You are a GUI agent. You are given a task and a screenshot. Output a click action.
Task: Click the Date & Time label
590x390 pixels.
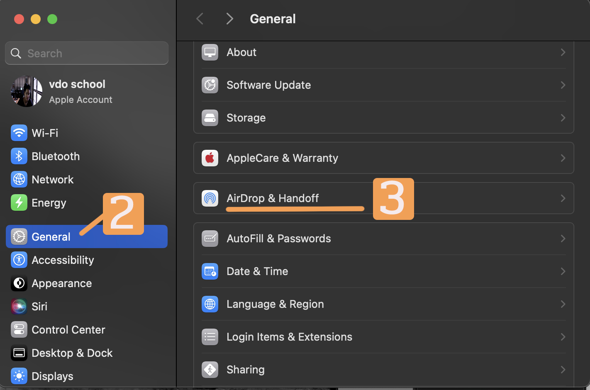pyautogui.click(x=257, y=271)
